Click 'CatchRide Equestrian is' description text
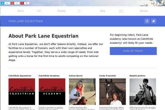 [21, 108]
